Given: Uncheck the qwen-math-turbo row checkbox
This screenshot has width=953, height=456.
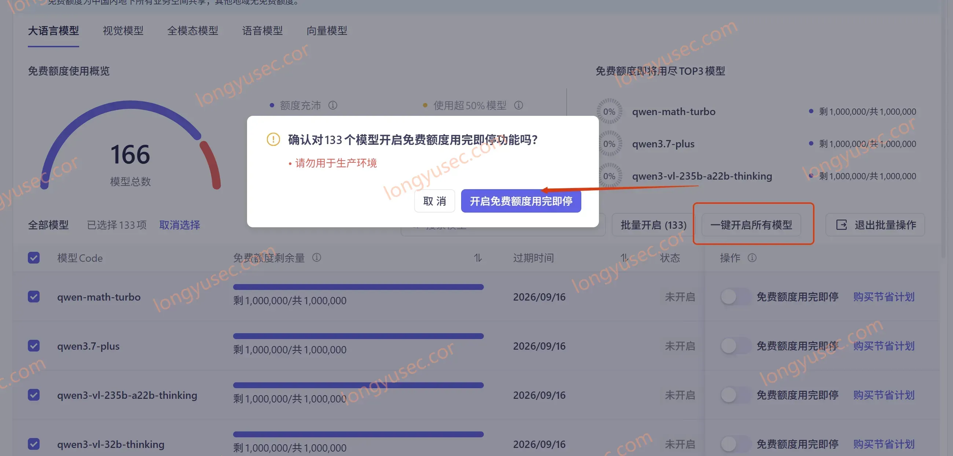Looking at the screenshot, I should click(34, 297).
